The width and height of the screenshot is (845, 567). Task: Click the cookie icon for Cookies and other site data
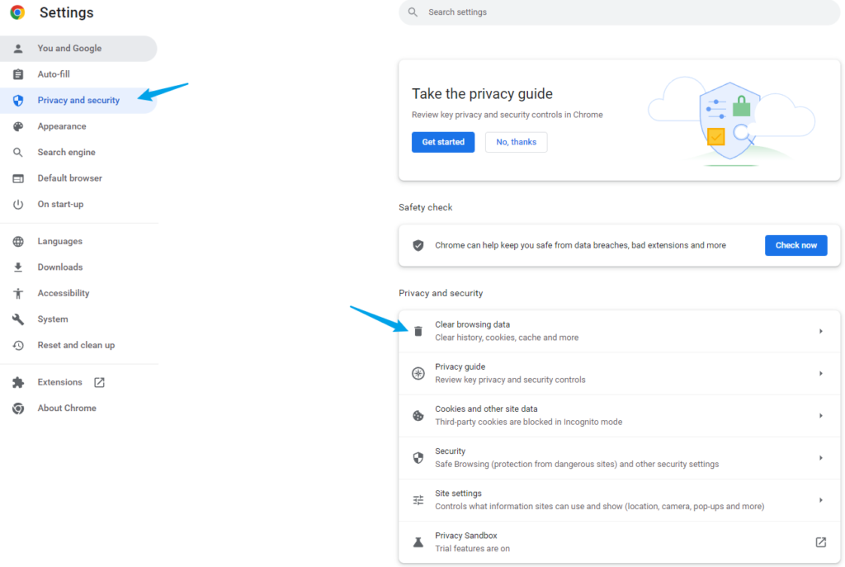[418, 416]
